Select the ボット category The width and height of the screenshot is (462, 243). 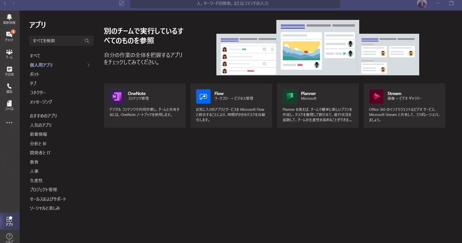tap(35, 74)
